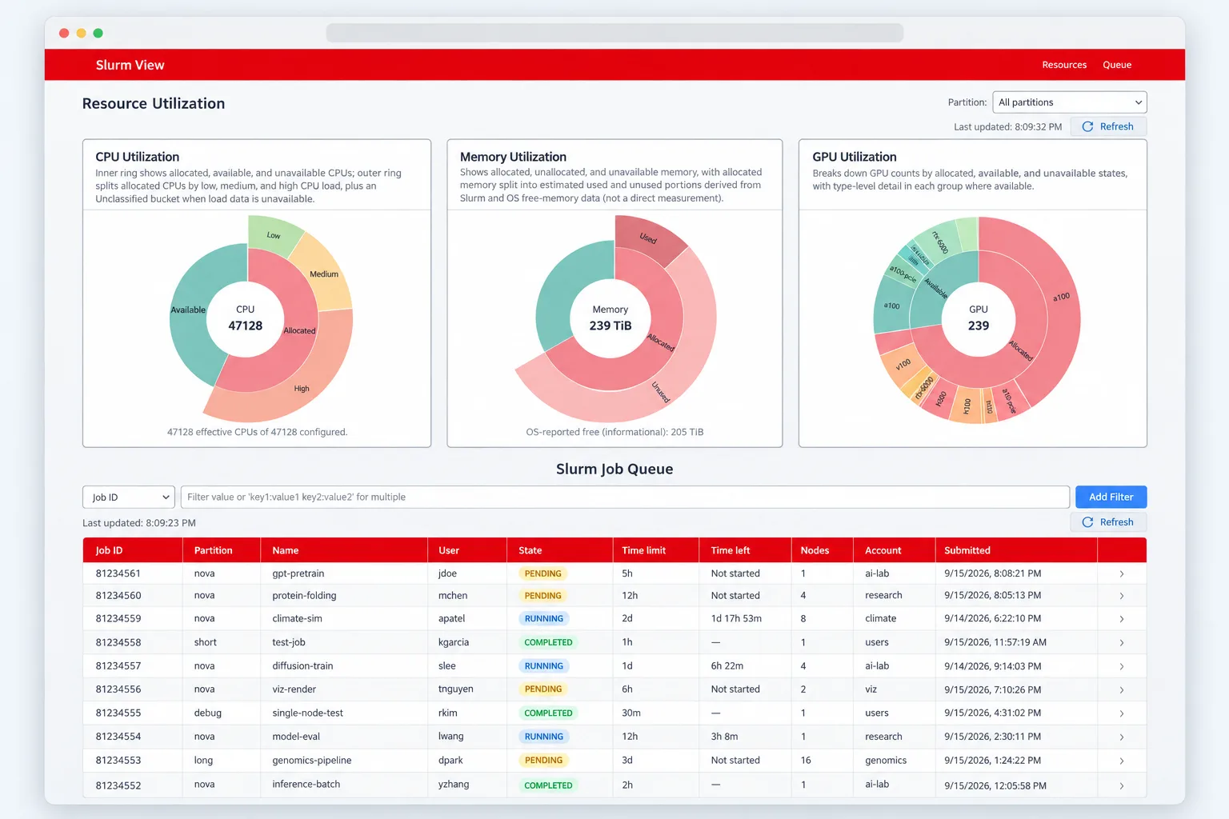Image resolution: width=1229 pixels, height=819 pixels.
Task: Expand job 81234561 row chevron
Action: click(x=1121, y=573)
